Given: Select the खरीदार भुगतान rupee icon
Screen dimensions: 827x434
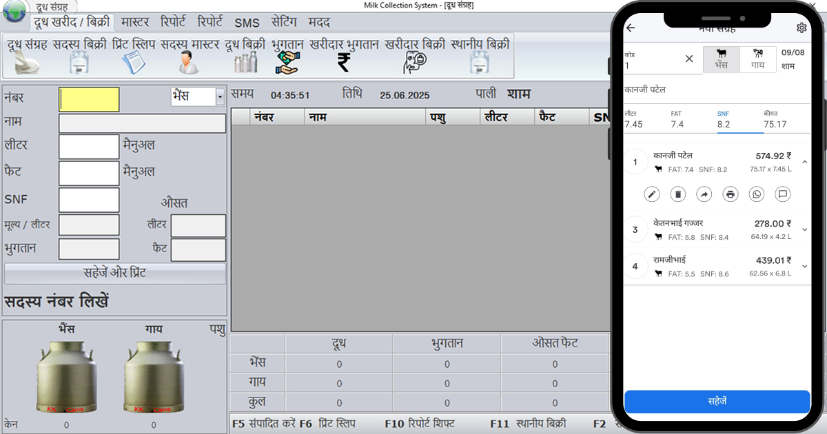Looking at the screenshot, I should (342, 63).
